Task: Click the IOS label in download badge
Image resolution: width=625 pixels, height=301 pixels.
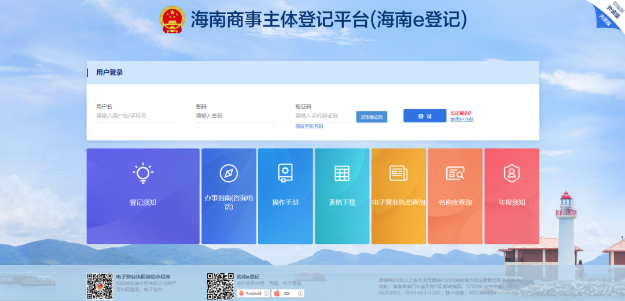Action: pyautogui.click(x=286, y=293)
